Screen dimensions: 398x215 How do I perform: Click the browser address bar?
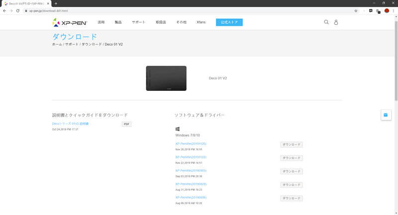(191, 11)
